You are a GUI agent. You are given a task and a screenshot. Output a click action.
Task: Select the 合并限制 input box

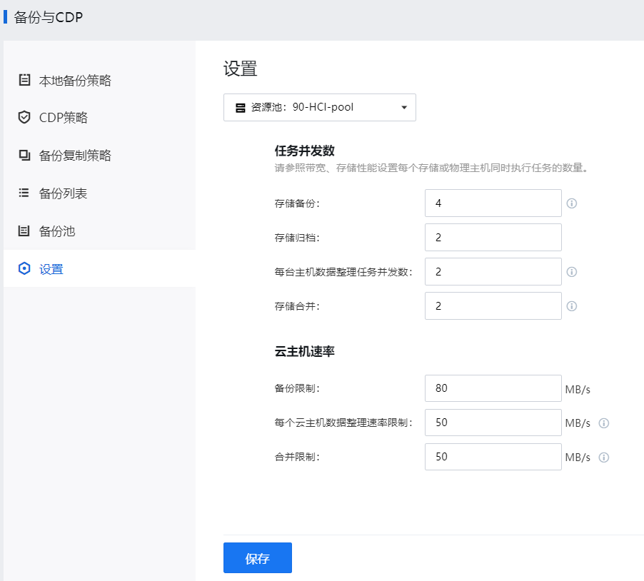pyautogui.click(x=493, y=458)
